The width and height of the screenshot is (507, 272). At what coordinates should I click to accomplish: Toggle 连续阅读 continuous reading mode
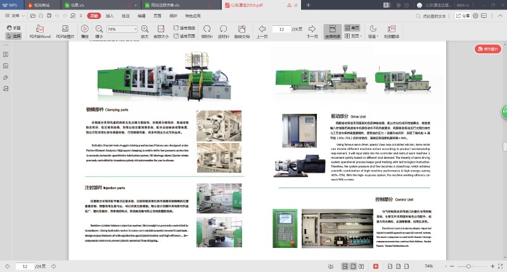332,32
